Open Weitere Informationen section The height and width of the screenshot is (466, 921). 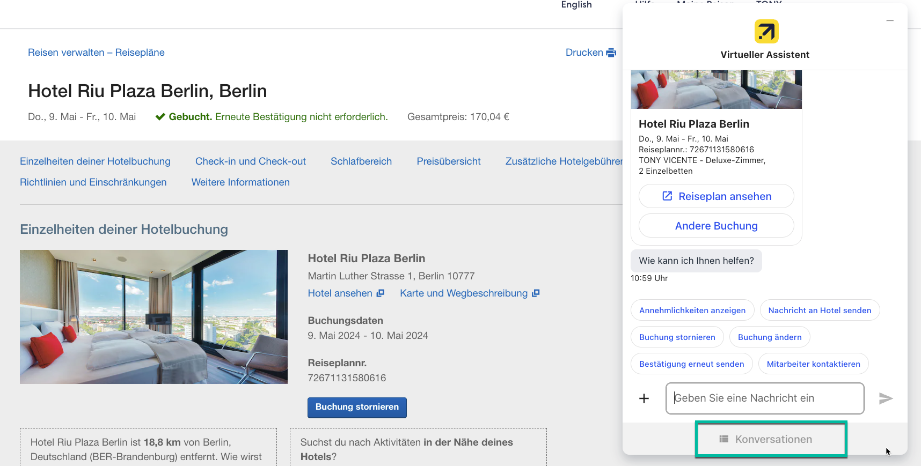(240, 182)
